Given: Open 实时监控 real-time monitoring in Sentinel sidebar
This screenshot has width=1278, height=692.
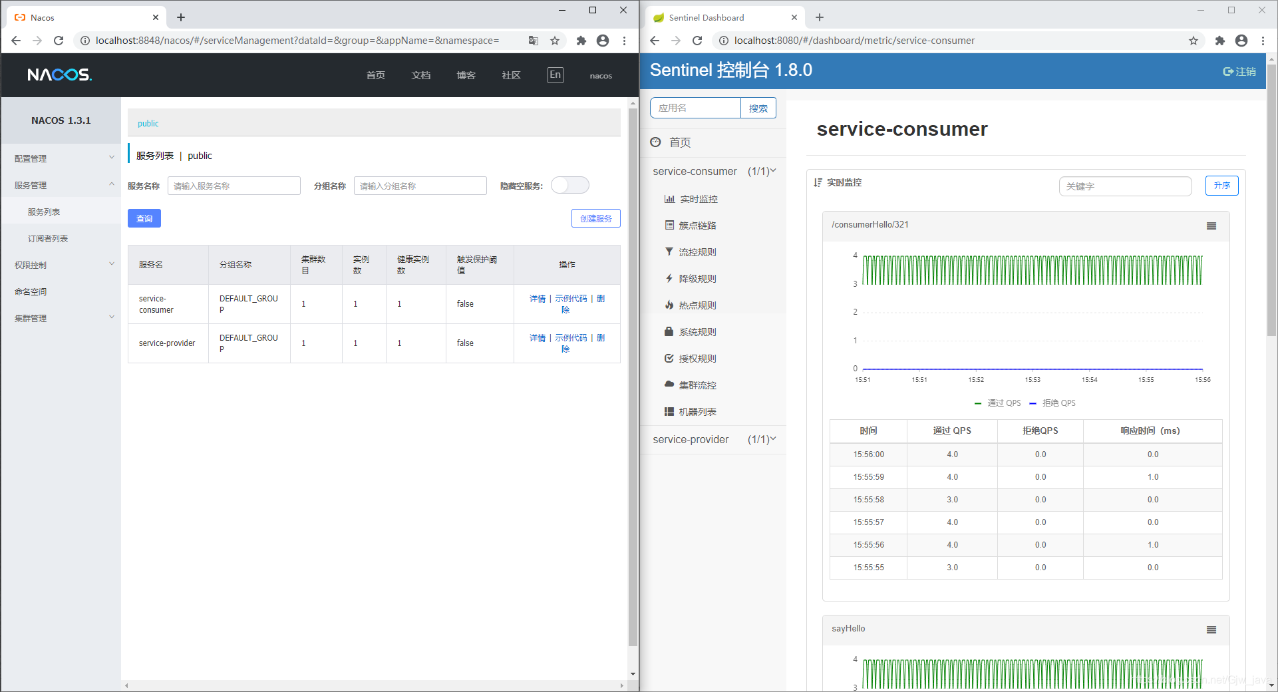Looking at the screenshot, I should tap(691, 199).
